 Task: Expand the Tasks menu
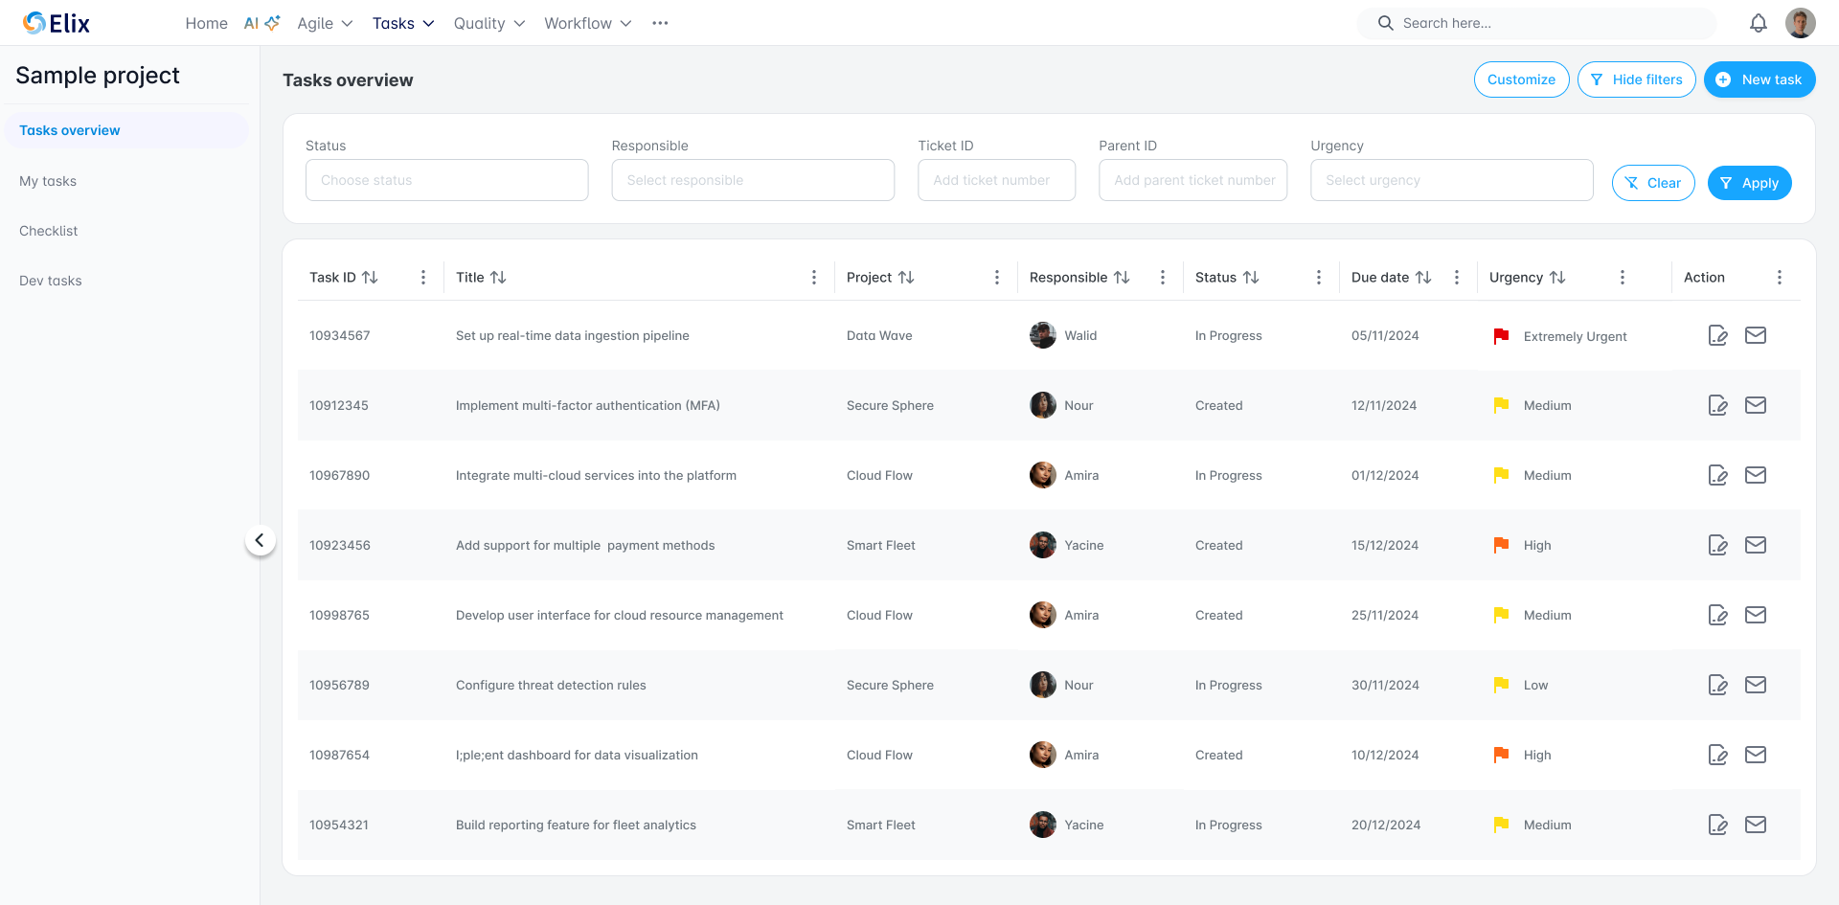coord(403,23)
